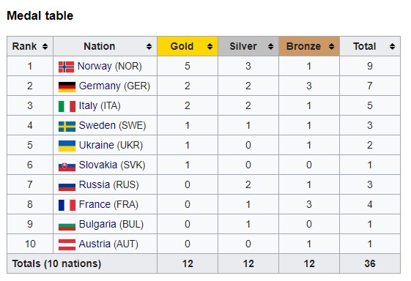Open the Norway (NOR) link
The width and height of the screenshot is (411, 281).
110,67
